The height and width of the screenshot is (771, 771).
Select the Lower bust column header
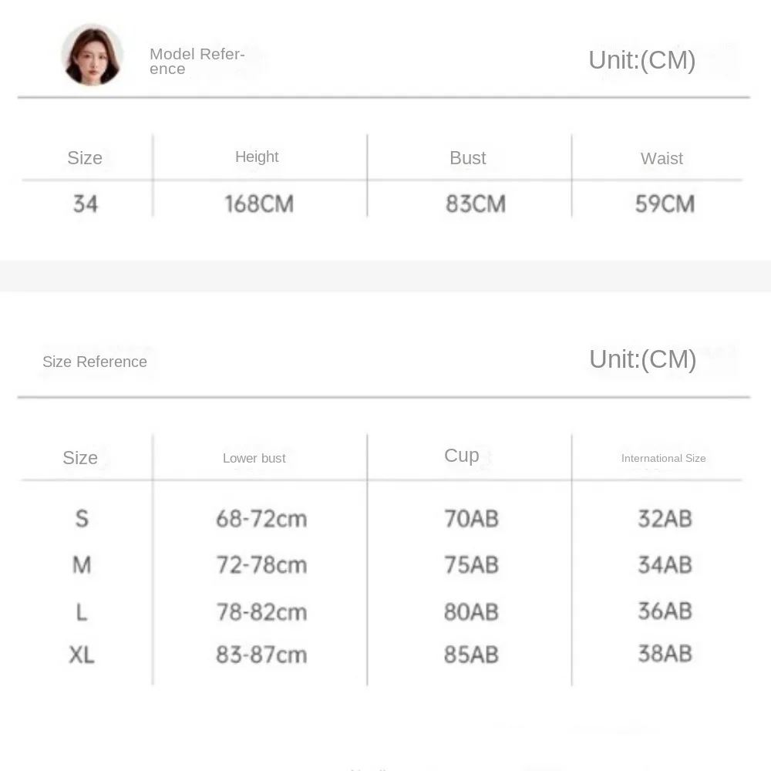pos(254,458)
